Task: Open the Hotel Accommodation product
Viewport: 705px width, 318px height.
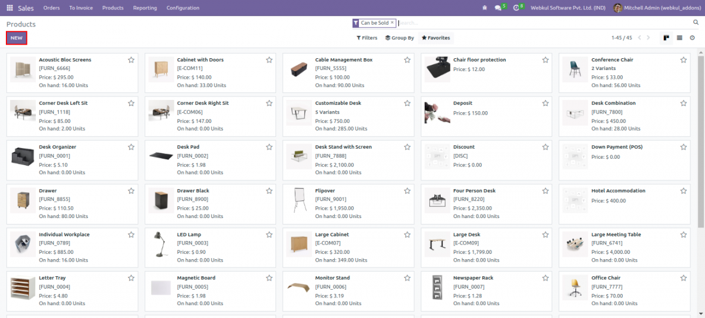Action: [625, 203]
